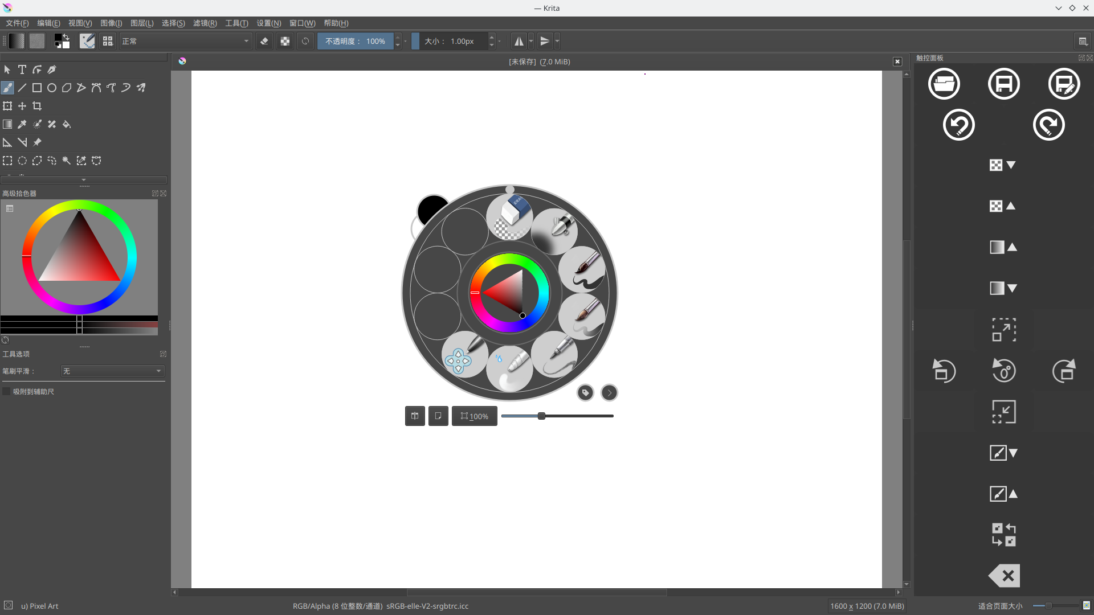Click the 100% zoom reset button in popup palette
The height and width of the screenshot is (615, 1094).
(x=473, y=416)
